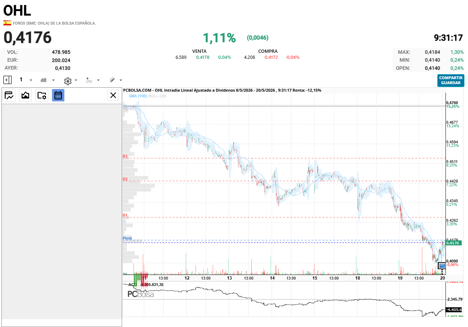Screen dimensions: 468x327
Task: Expand the drawing pencil dropdown arrow
Action: [121, 80]
